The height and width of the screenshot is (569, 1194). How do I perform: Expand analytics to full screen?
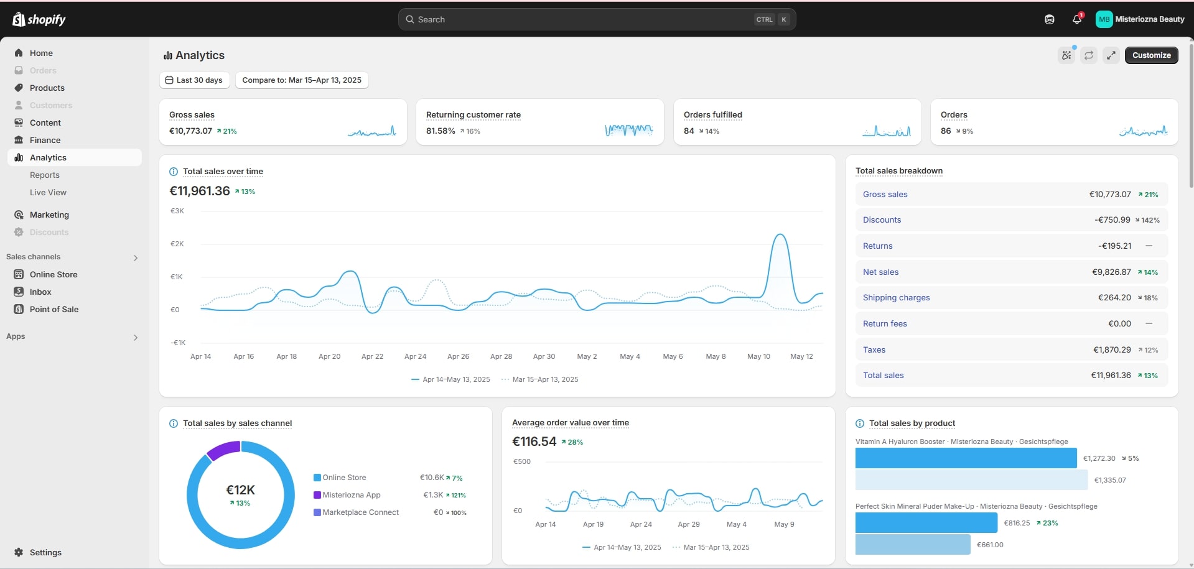1111,55
